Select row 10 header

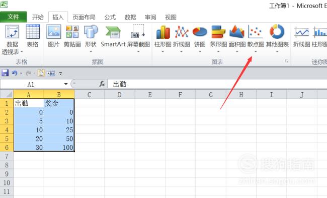tap(7, 182)
